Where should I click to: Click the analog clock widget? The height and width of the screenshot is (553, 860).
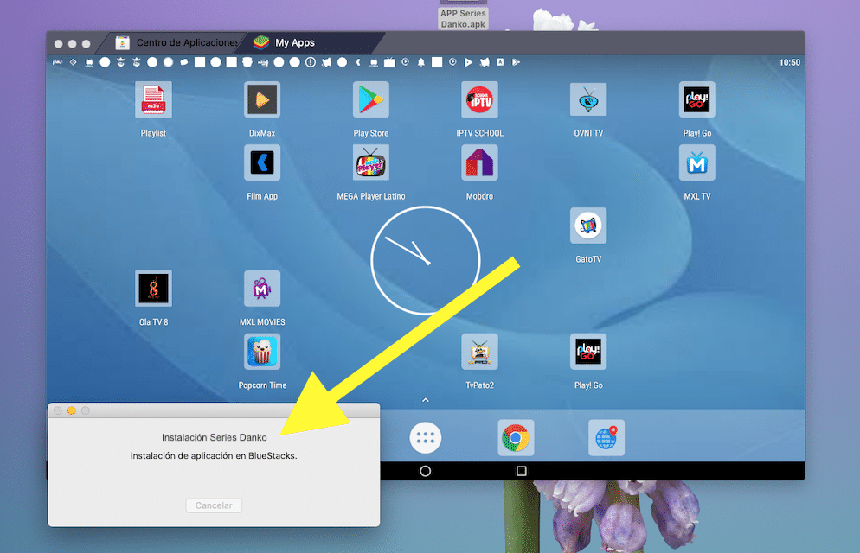(x=425, y=261)
